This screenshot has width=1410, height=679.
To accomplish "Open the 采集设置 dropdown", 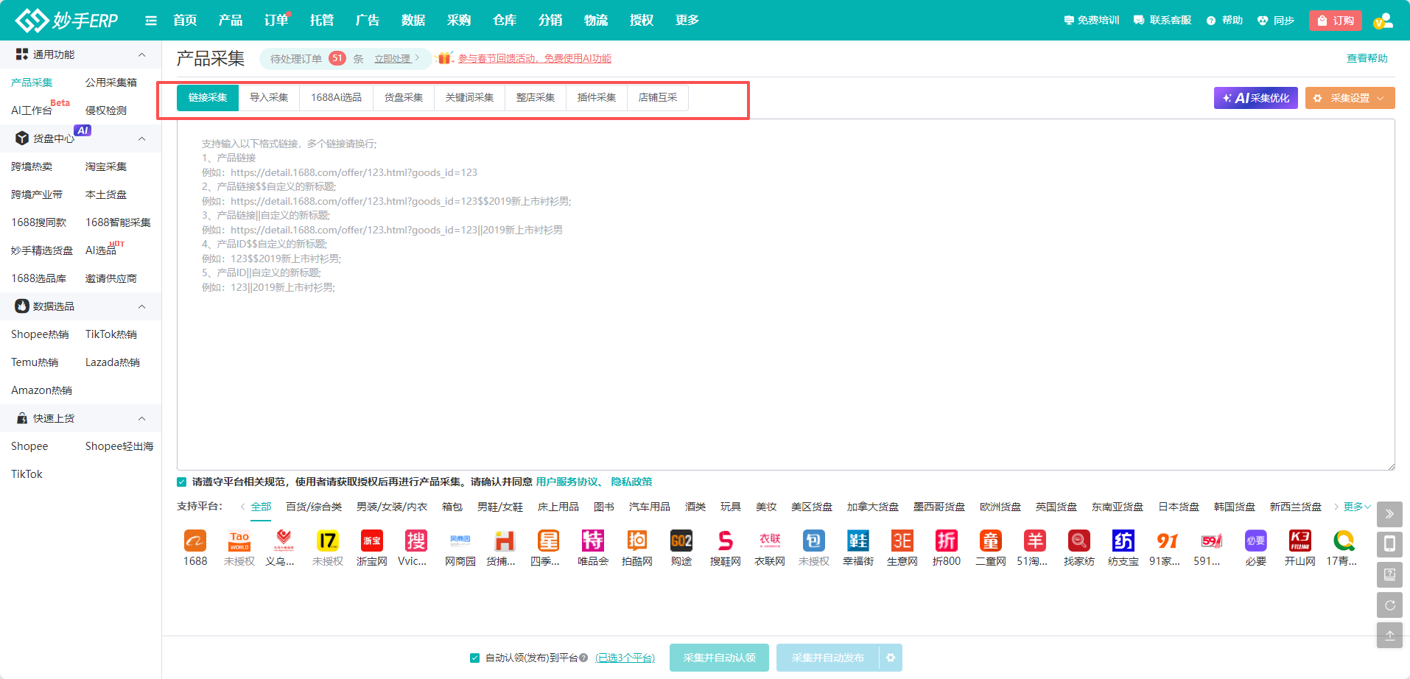I will tap(1350, 98).
